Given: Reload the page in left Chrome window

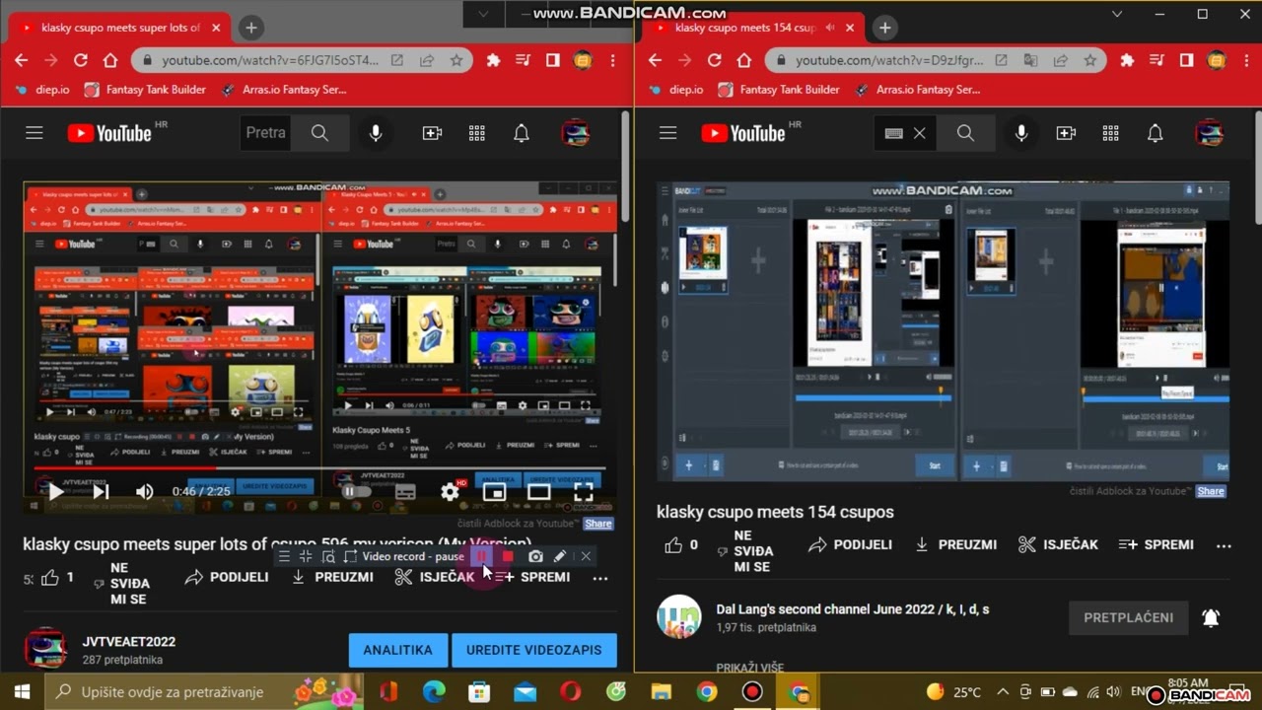Looking at the screenshot, I should click(81, 60).
